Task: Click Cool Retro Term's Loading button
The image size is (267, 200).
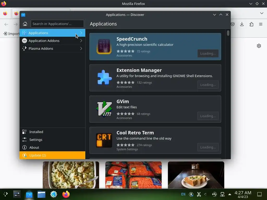Action: point(208,147)
